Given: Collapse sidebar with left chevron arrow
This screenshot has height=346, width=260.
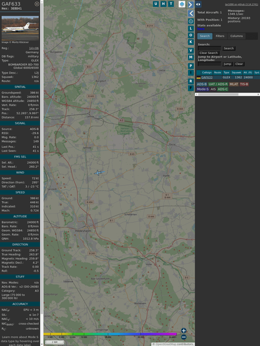Looking at the screenshot, I should tap(191, 14).
